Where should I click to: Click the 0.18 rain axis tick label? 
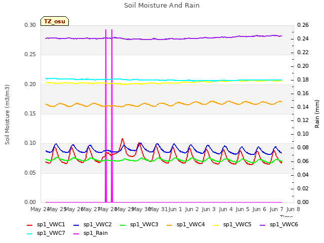(x=303, y=80)
